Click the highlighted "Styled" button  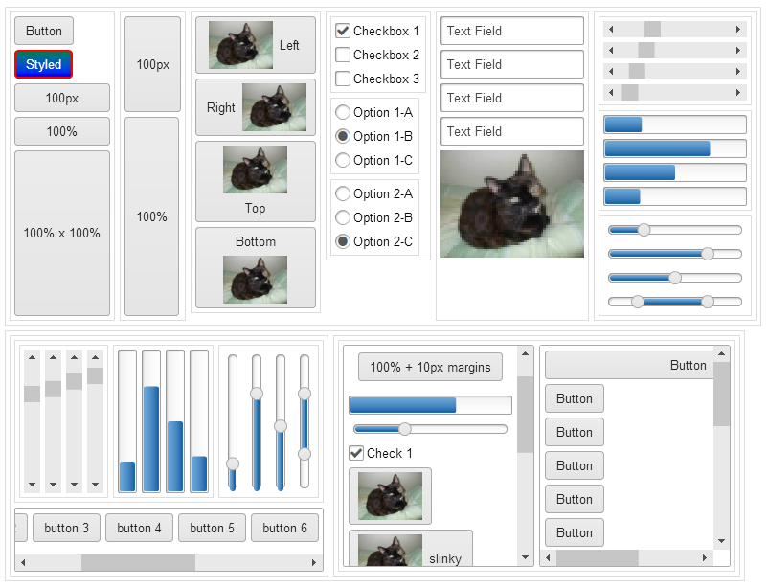click(x=43, y=64)
